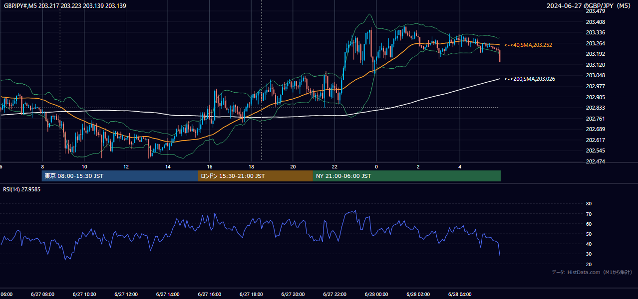The width and height of the screenshot is (638, 299).
Task: Click price axis value 202.545
Action: click(x=596, y=150)
